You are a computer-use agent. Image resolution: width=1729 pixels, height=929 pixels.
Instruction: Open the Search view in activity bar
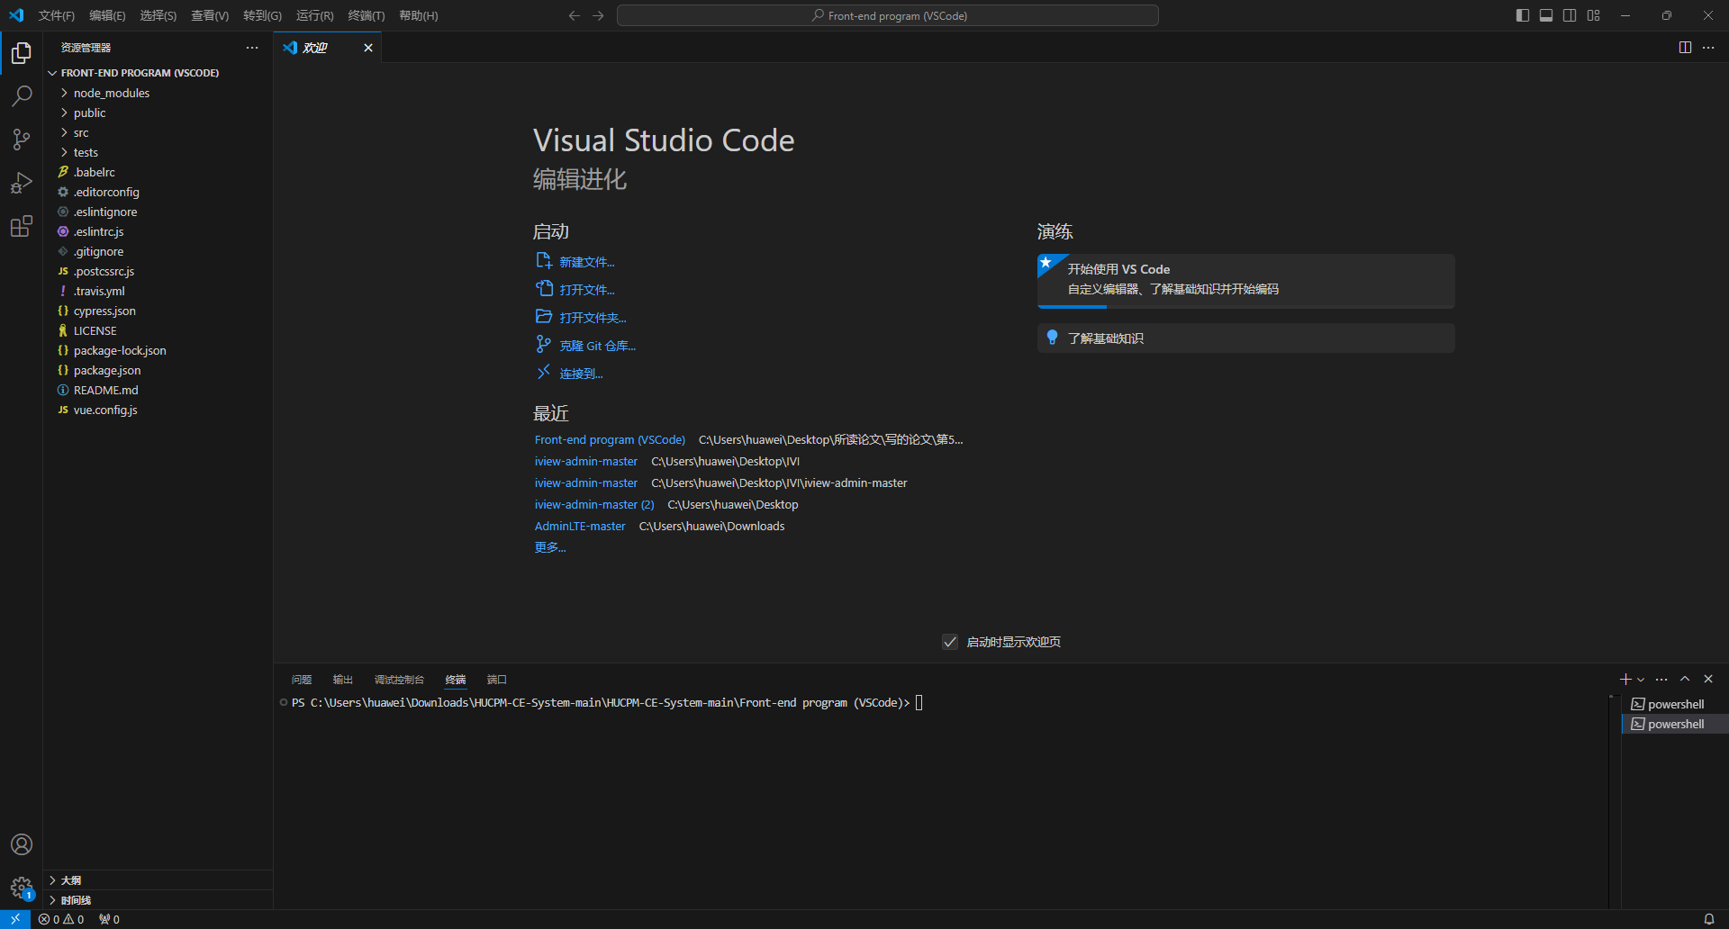pyautogui.click(x=22, y=96)
